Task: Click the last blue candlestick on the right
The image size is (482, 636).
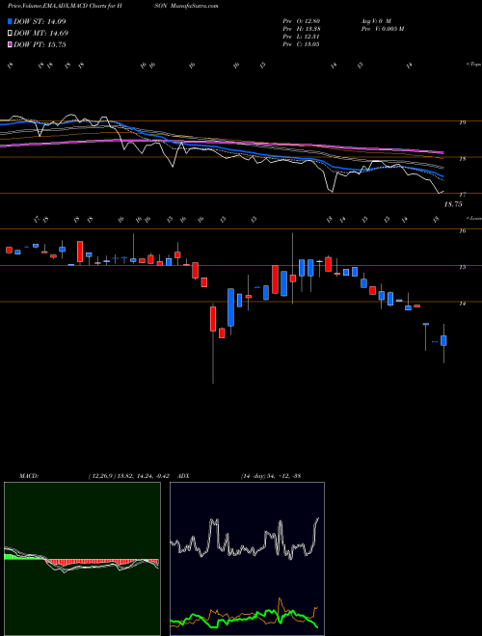Action: pyautogui.click(x=443, y=340)
